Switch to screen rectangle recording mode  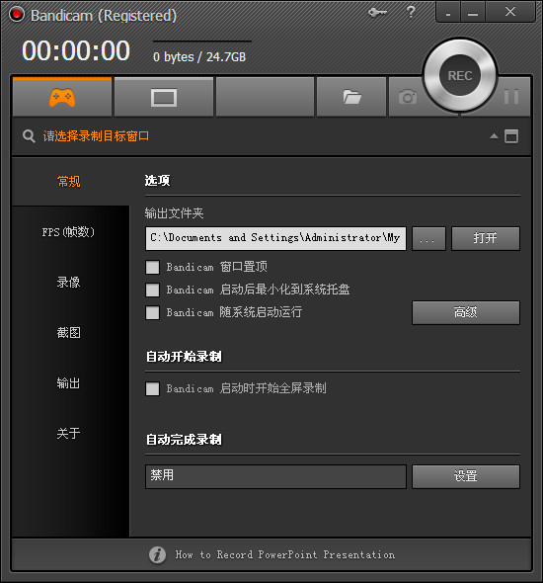164,98
